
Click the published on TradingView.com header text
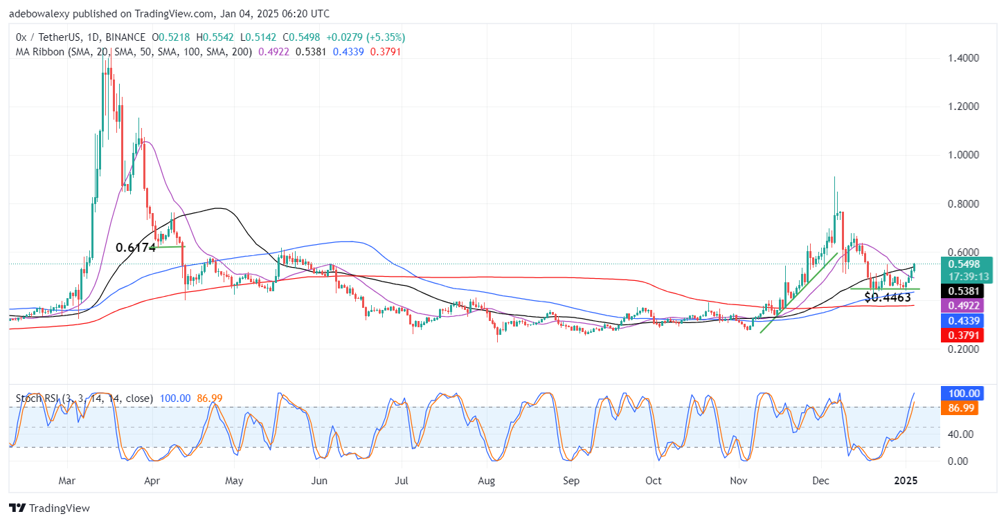(x=142, y=14)
